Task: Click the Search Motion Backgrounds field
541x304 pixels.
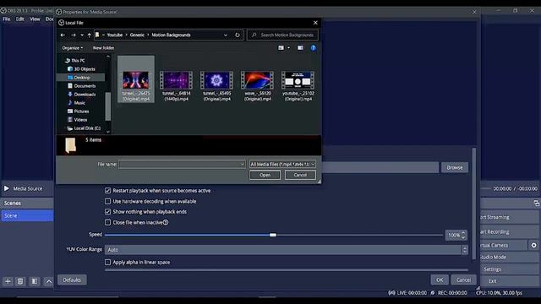Action: [x=282, y=35]
